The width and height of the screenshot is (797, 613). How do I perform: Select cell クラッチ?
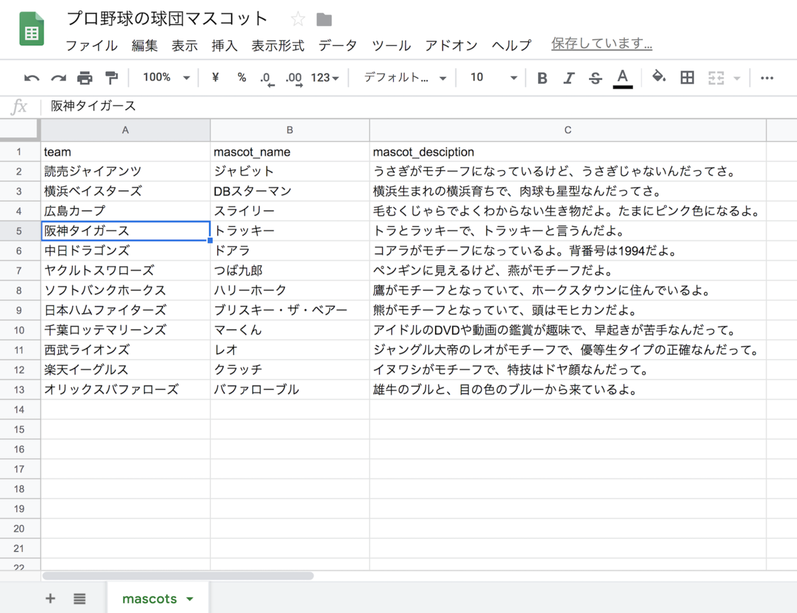[x=290, y=370]
